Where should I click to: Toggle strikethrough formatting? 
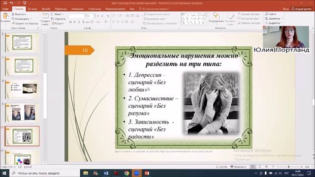click(88, 22)
